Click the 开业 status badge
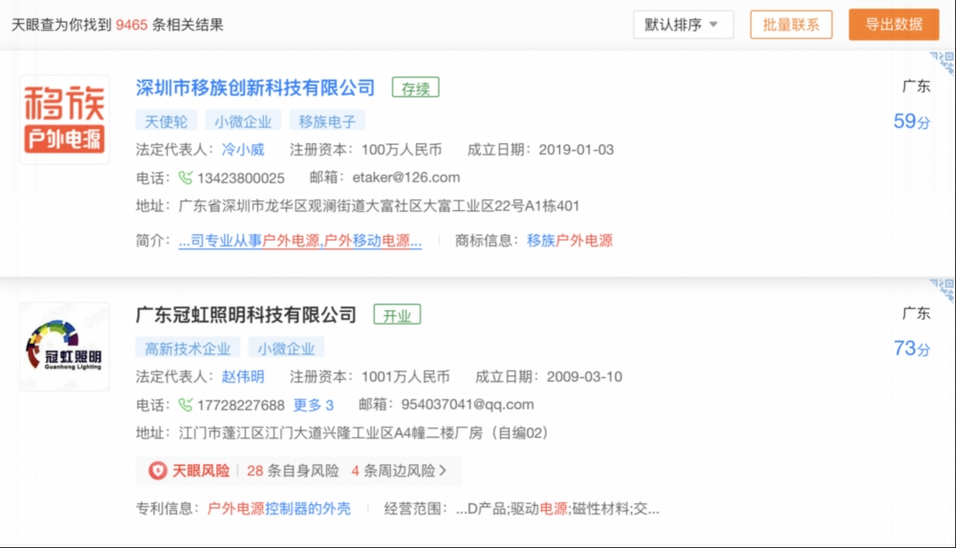This screenshot has width=956, height=548. tap(397, 315)
